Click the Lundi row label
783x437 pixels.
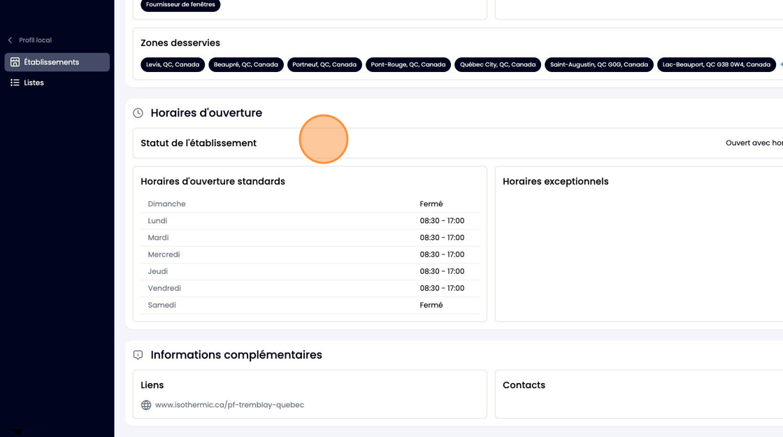tap(157, 221)
